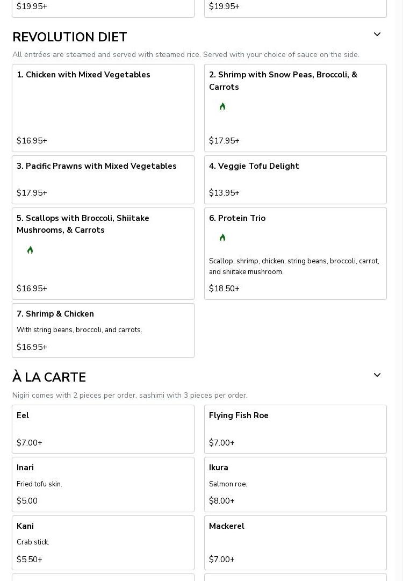
Task: Open Flying Fish Roe item
Action: [x=295, y=429]
